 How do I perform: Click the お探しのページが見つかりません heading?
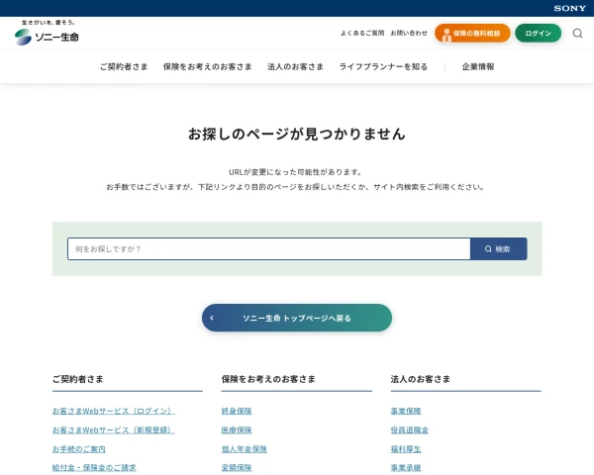[297, 134]
